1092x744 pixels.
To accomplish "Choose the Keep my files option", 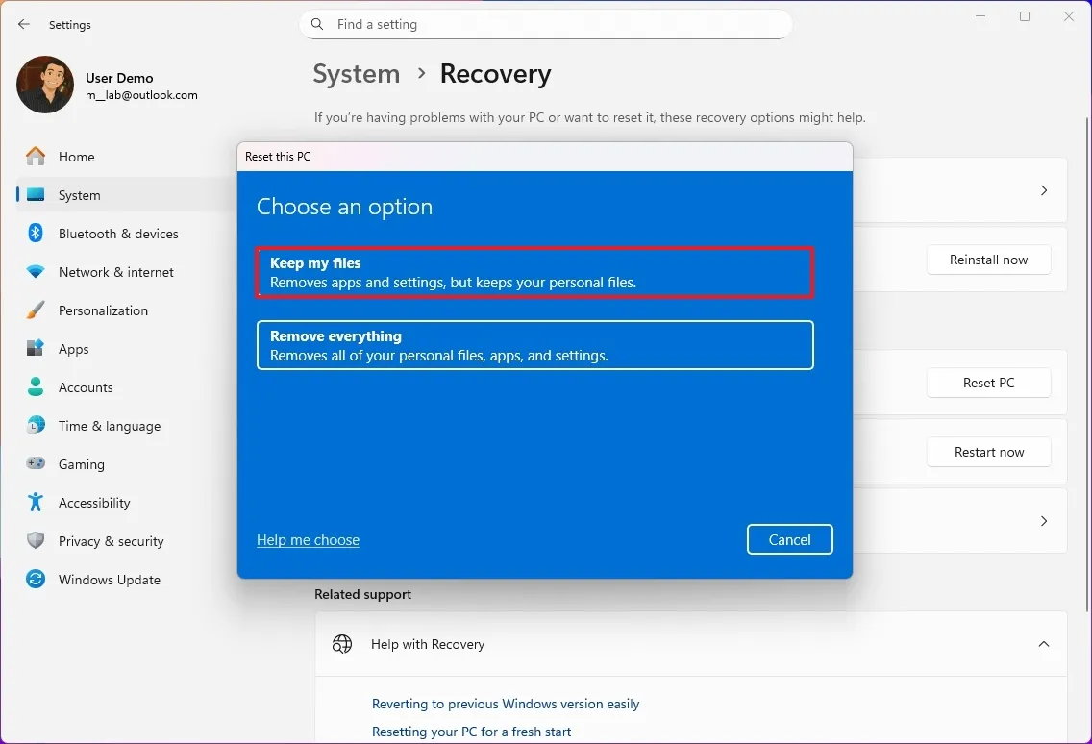I will [x=534, y=272].
